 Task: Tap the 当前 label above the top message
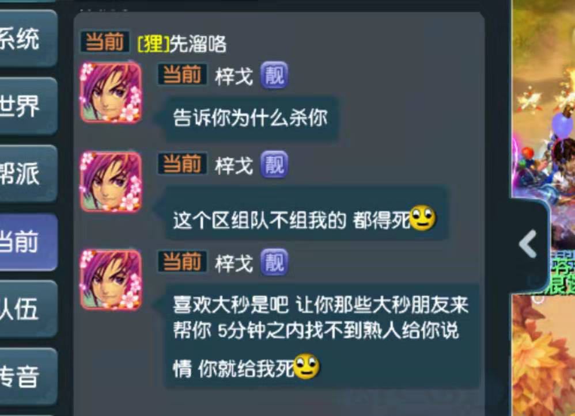click(105, 41)
